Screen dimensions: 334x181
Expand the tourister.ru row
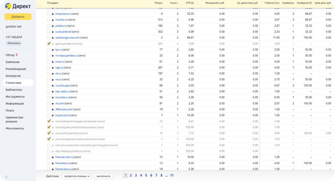click(x=53, y=97)
